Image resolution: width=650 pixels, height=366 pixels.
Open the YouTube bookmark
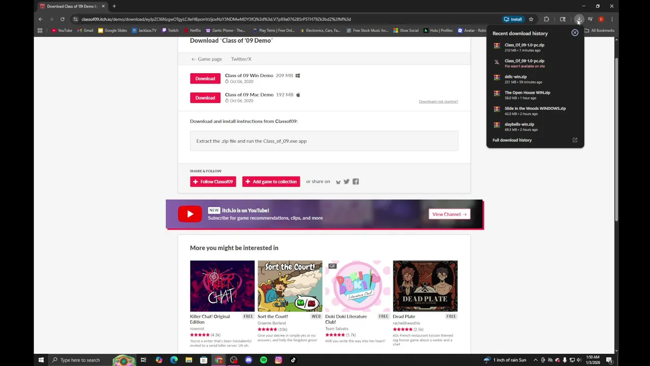[62, 30]
